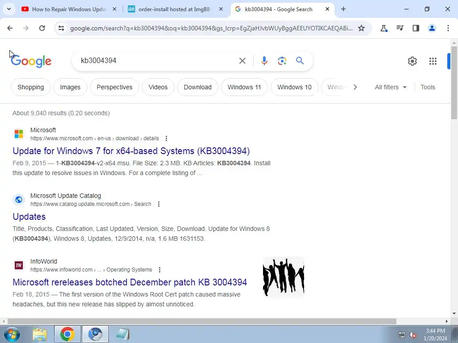The image size is (458, 343).
Task: Click the About 9,040 results text
Action: click(61, 113)
